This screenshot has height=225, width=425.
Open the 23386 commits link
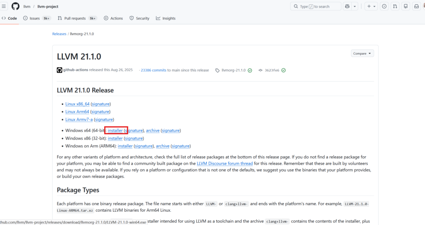point(154,70)
